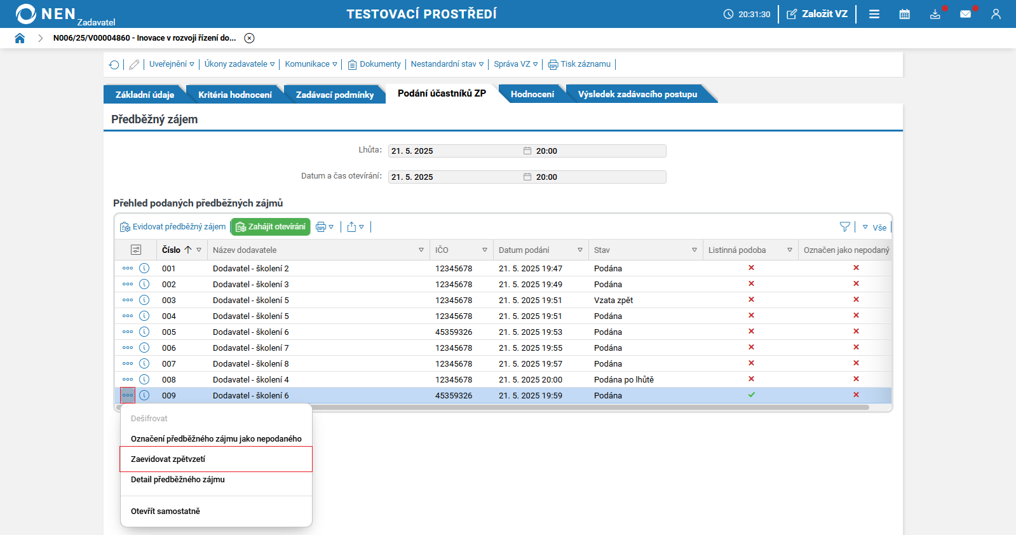Close the N006/25/V00004860 breadcrumb tab
The image size is (1016, 535).
coord(250,38)
